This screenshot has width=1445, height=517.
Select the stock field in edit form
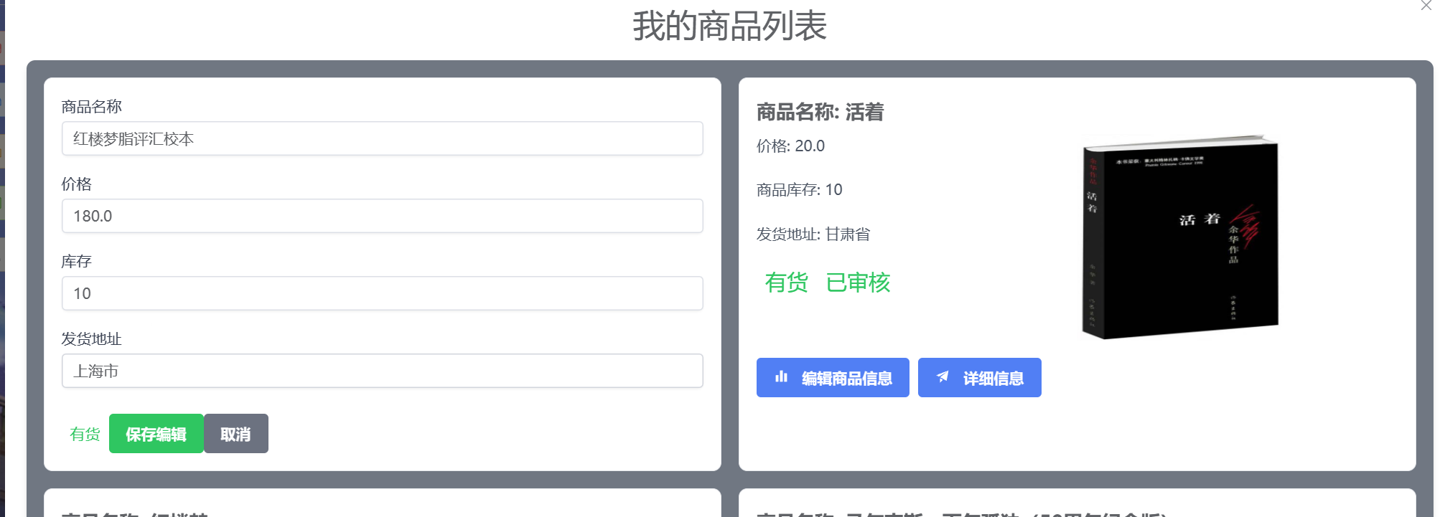[x=382, y=293]
